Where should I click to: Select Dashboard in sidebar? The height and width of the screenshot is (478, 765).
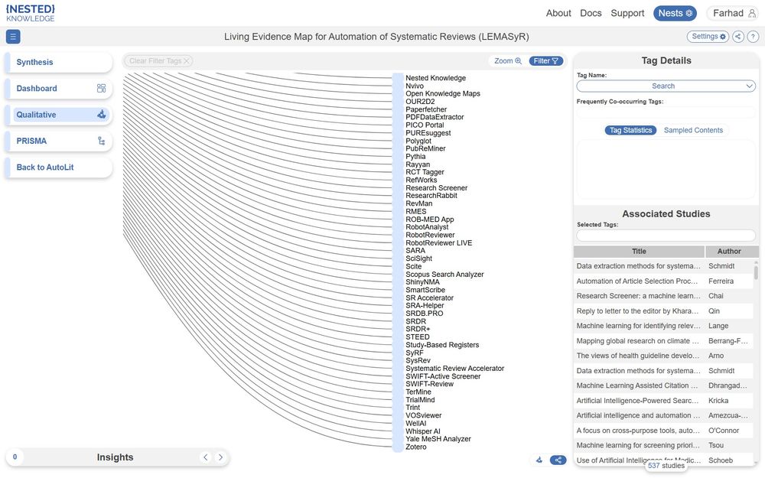59,88
